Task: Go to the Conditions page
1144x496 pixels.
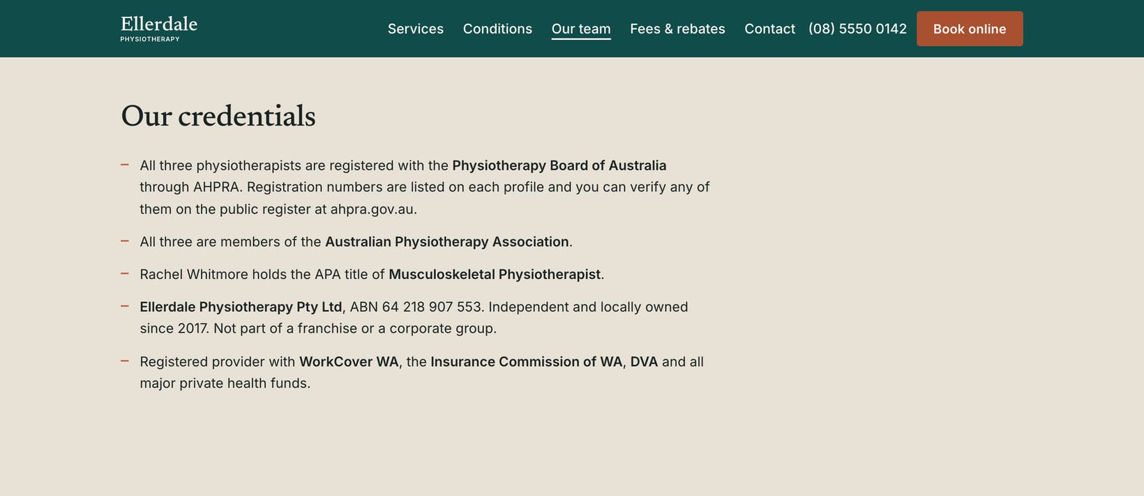Action: [x=497, y=29]
